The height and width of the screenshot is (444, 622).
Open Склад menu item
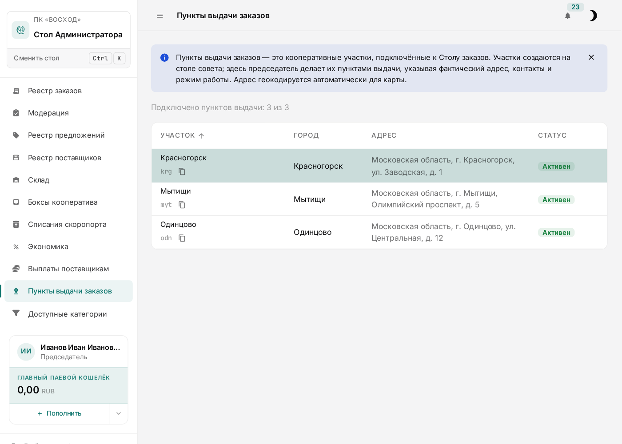click(68, 180)
